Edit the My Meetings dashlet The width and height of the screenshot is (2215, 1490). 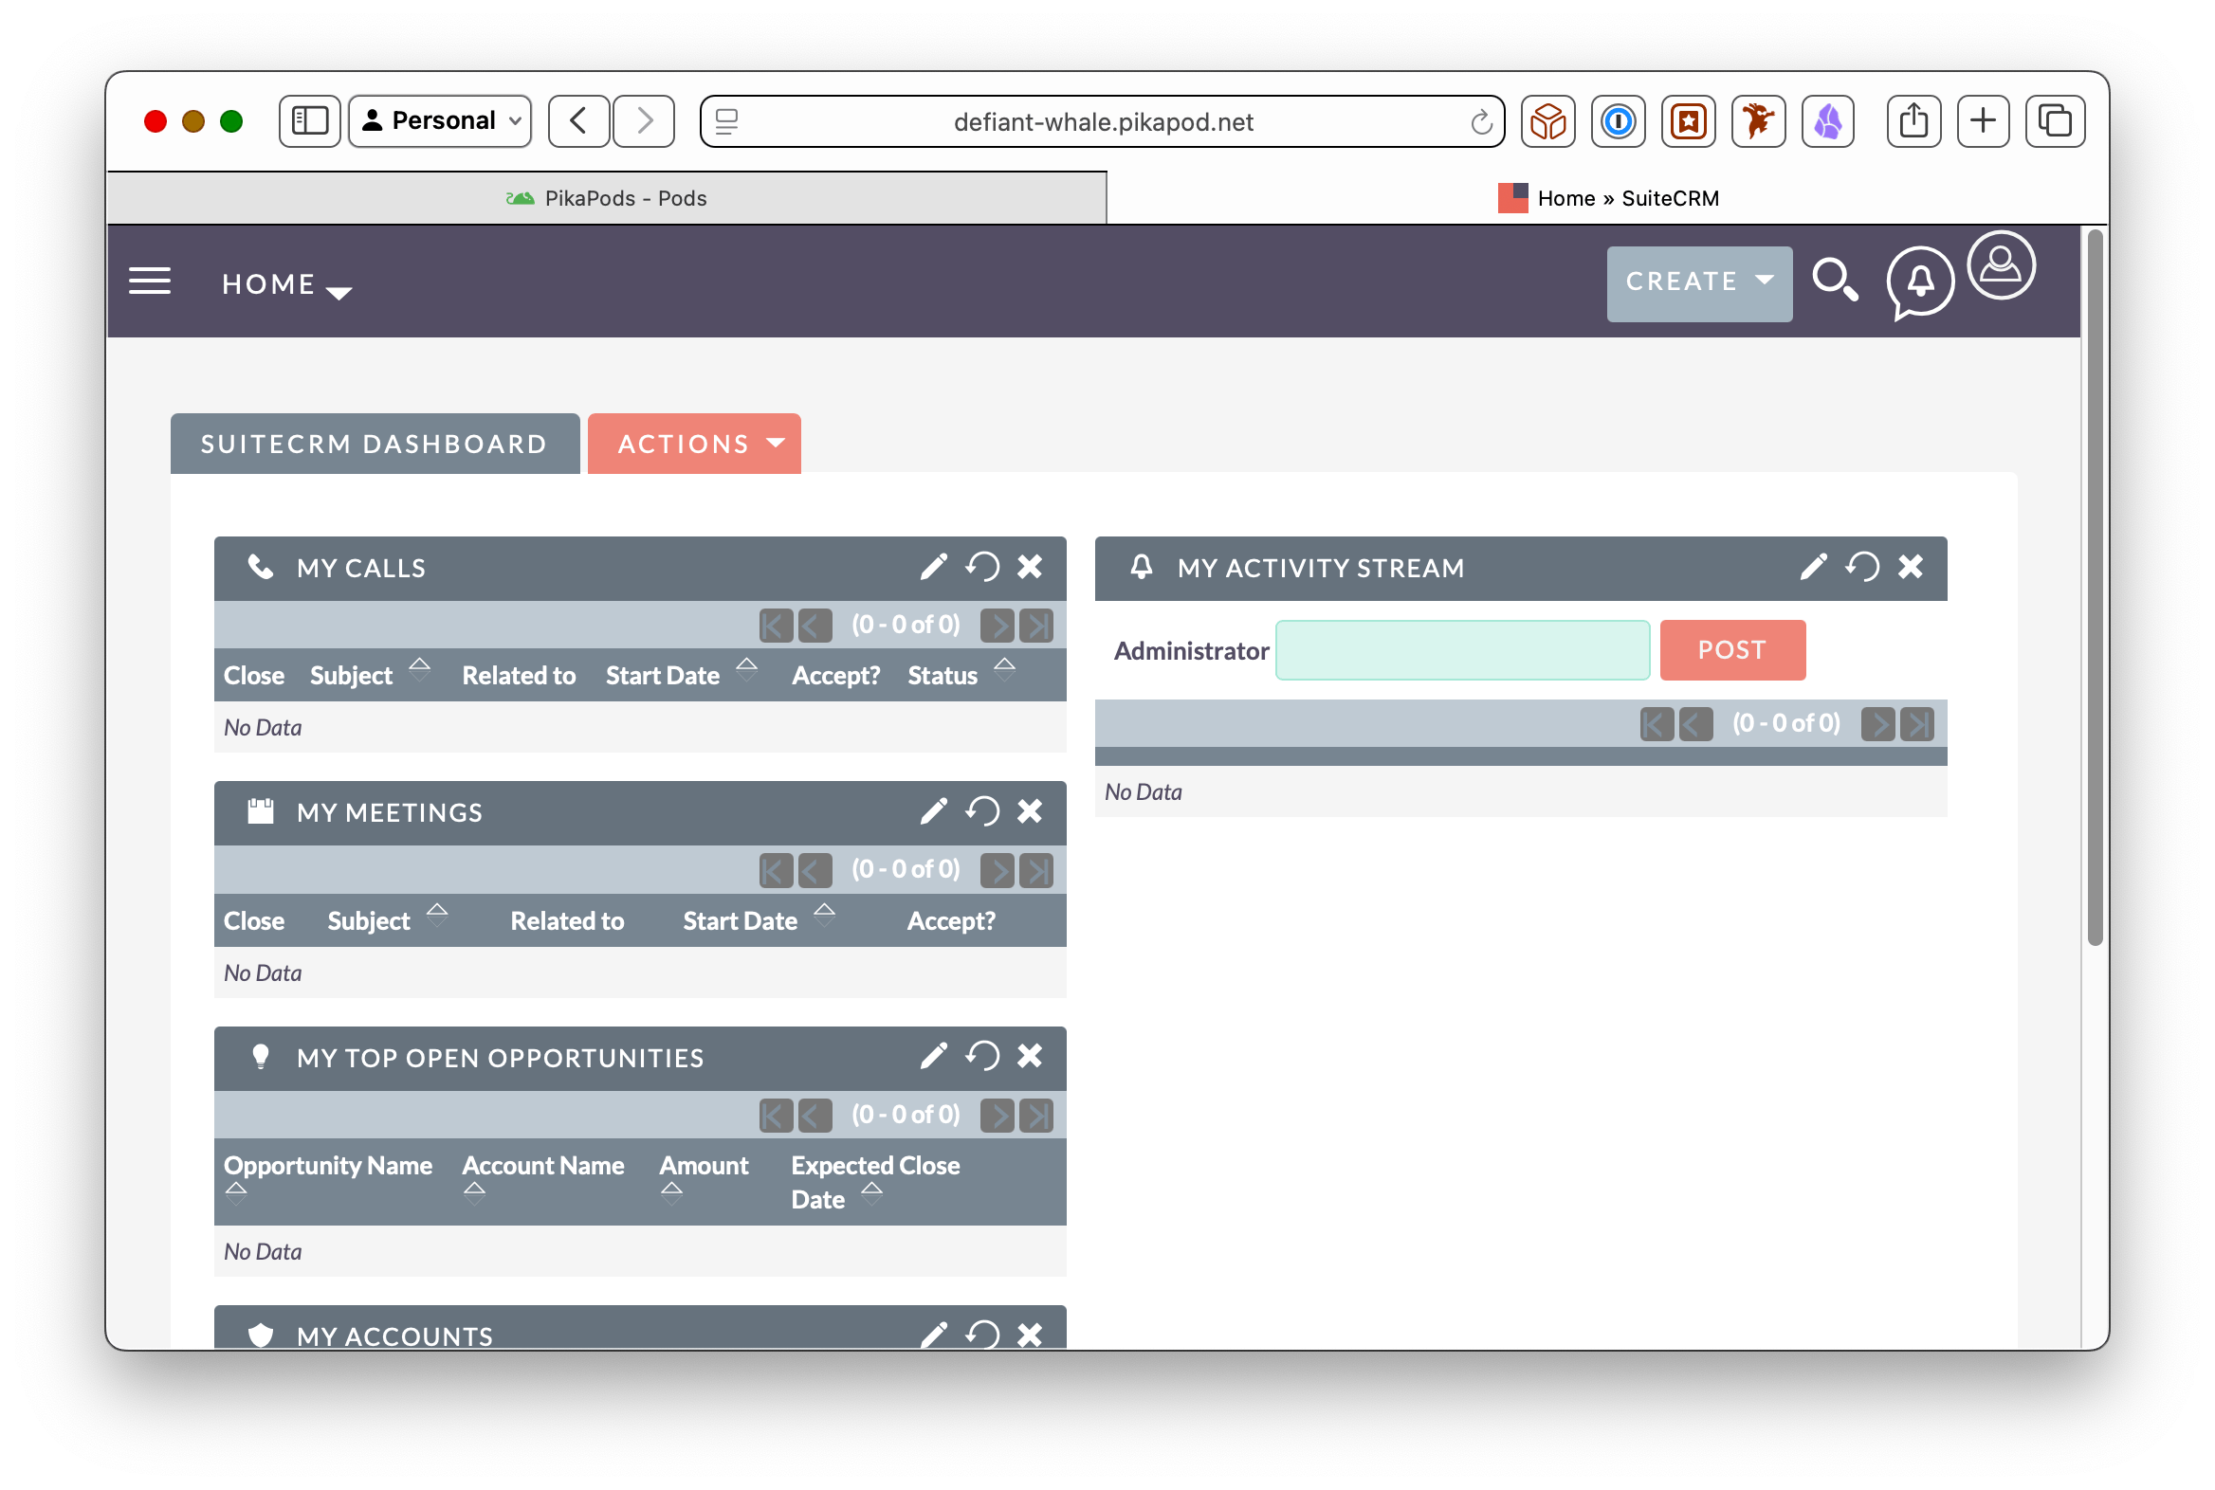pos(933,811)
